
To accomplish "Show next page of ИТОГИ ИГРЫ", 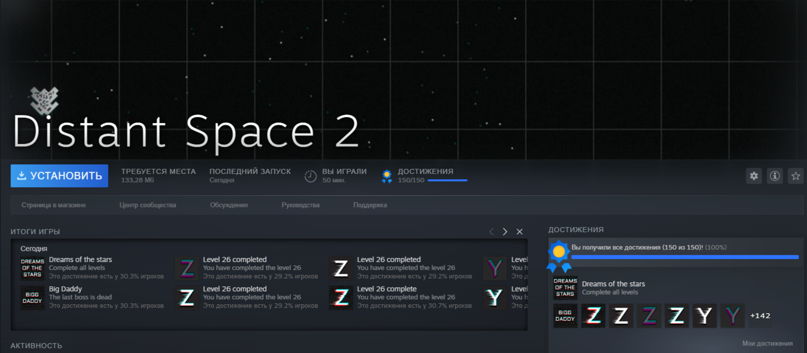I will tap(505, 232).
